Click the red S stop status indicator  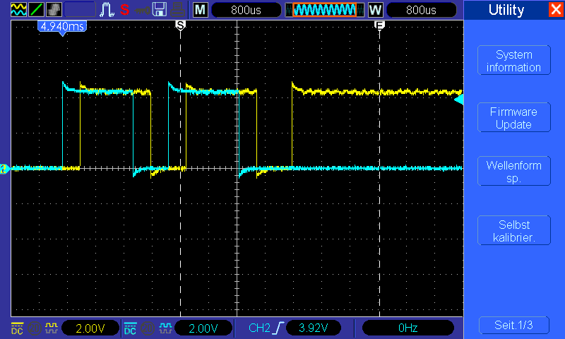click(125, 9)
